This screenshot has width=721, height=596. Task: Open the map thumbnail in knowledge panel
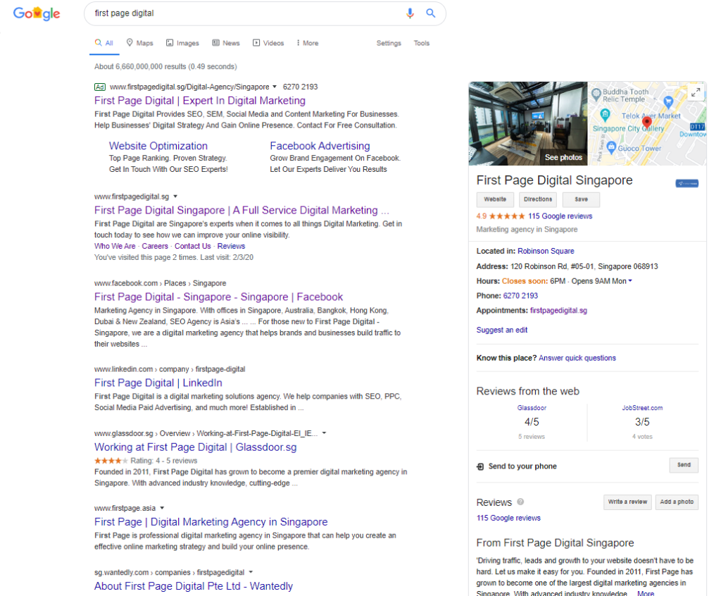tap(647, 123)
